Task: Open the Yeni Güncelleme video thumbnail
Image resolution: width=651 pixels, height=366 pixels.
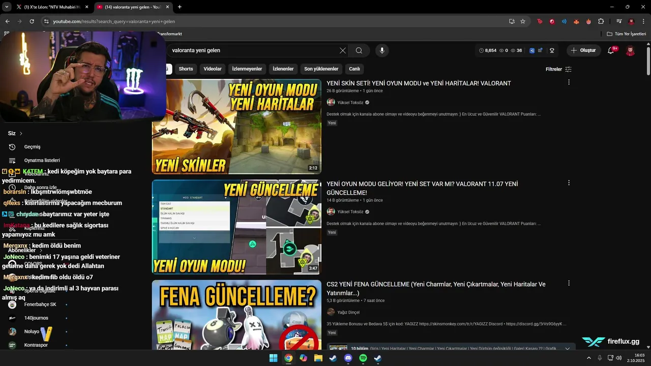Action: click(236, 227)
